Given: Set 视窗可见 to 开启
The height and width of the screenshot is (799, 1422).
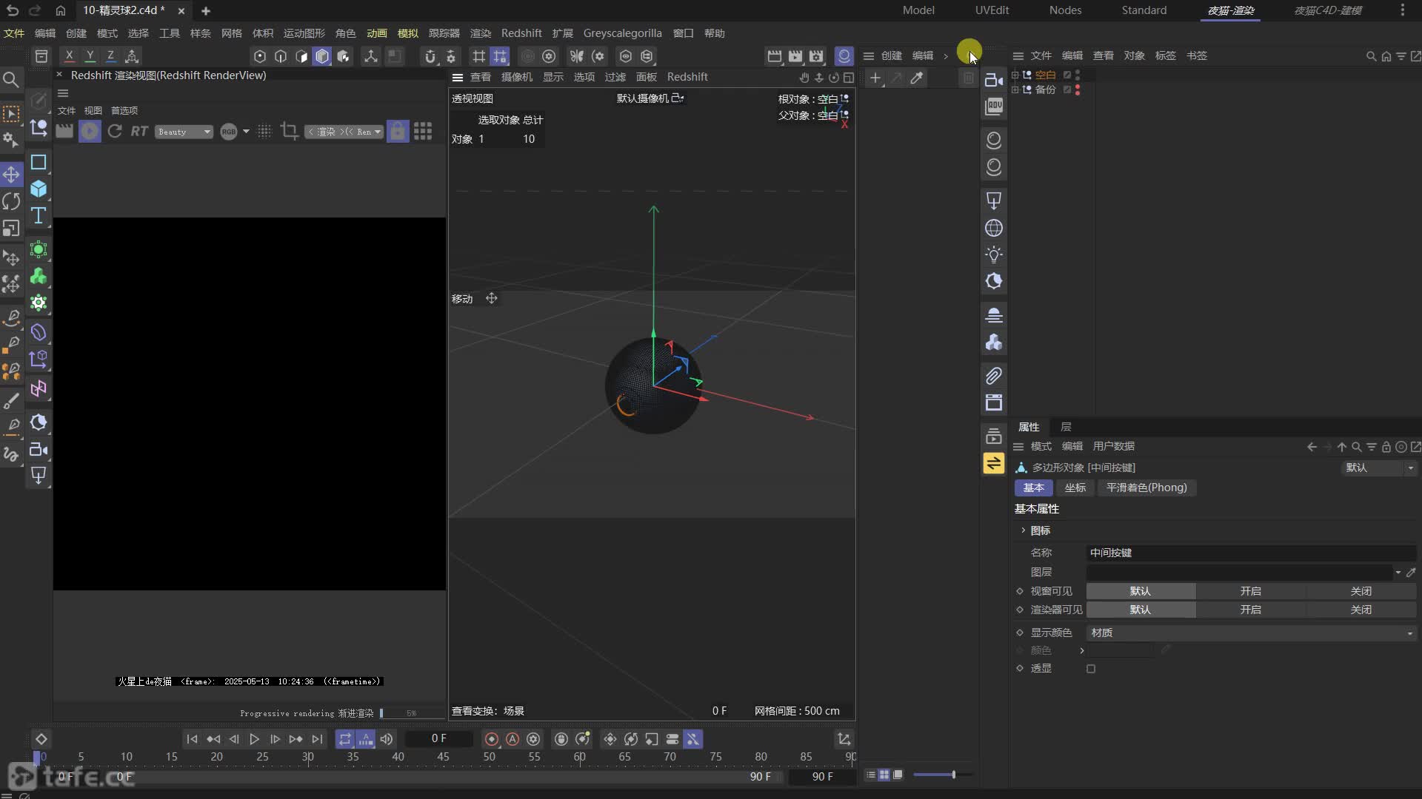Looking at the screenshot, I should point(1251,591).
